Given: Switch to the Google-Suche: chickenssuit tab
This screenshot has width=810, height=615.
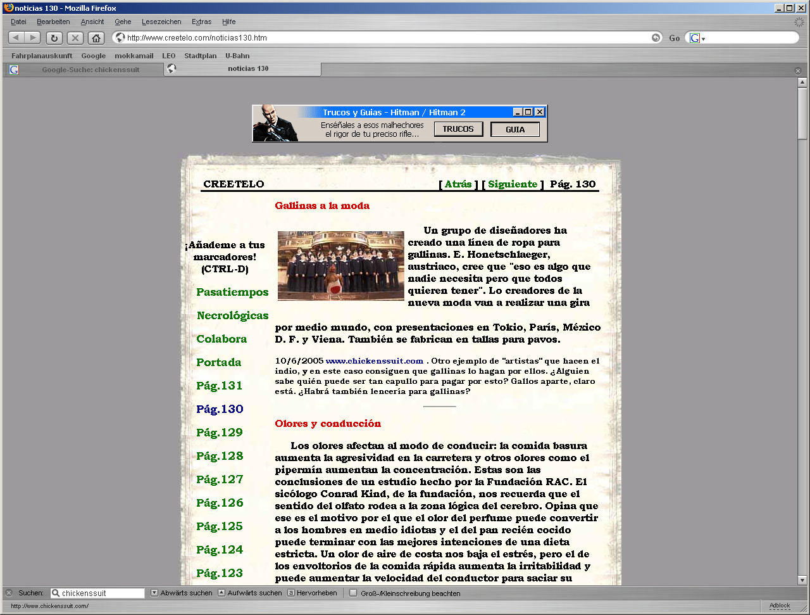Looking at the screenshot, I should [x=84, y=70].
